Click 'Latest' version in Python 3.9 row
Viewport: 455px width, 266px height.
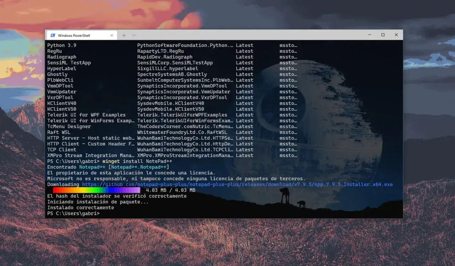(x=245, y=45)
